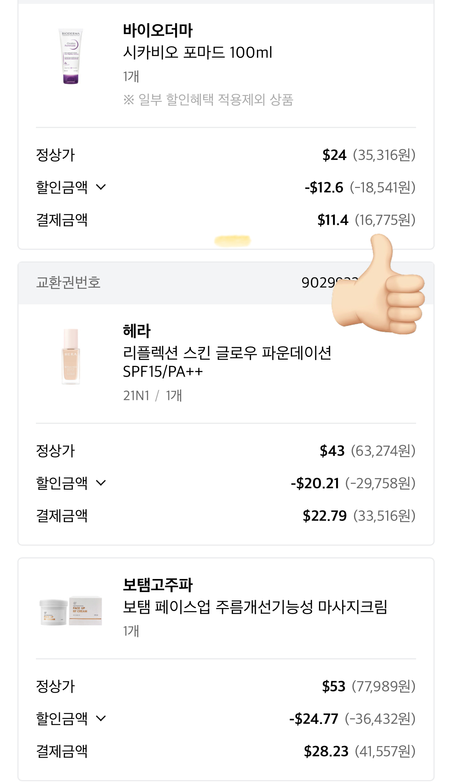Tap the 교환권번호 header label
Screen dimensions: 452x782
coord(68,283)
